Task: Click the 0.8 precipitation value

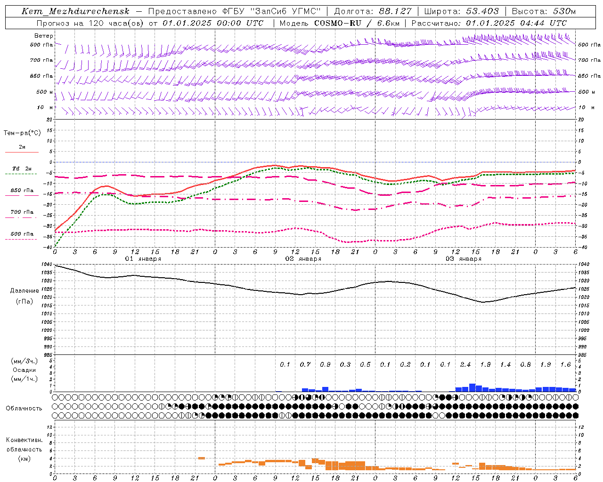Action: coord(525,364)
